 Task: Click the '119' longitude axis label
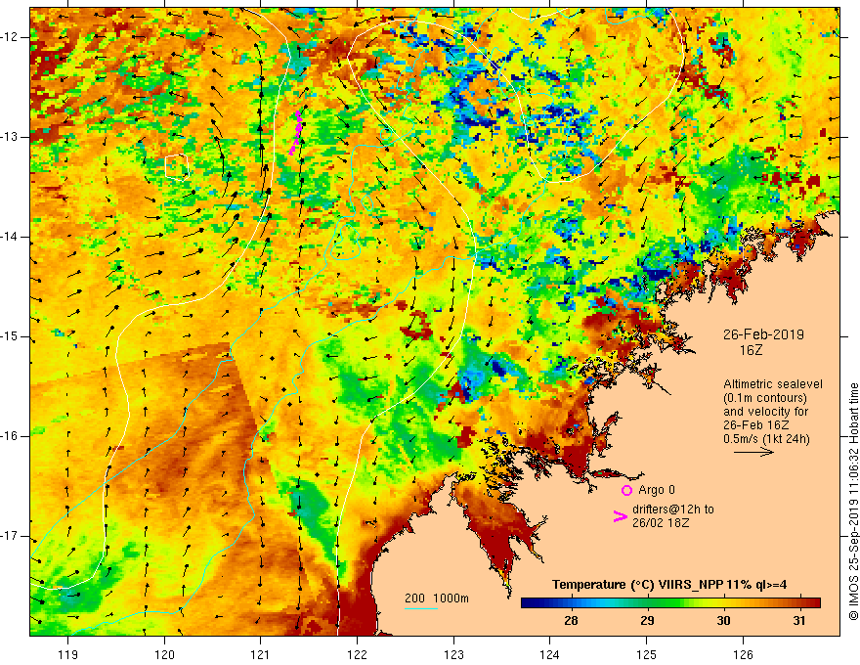(x=68, y=654)
